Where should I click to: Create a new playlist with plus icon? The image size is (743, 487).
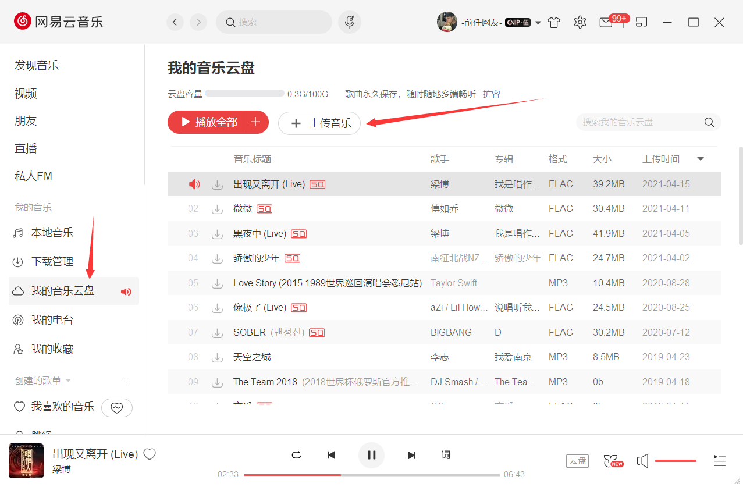126,381
